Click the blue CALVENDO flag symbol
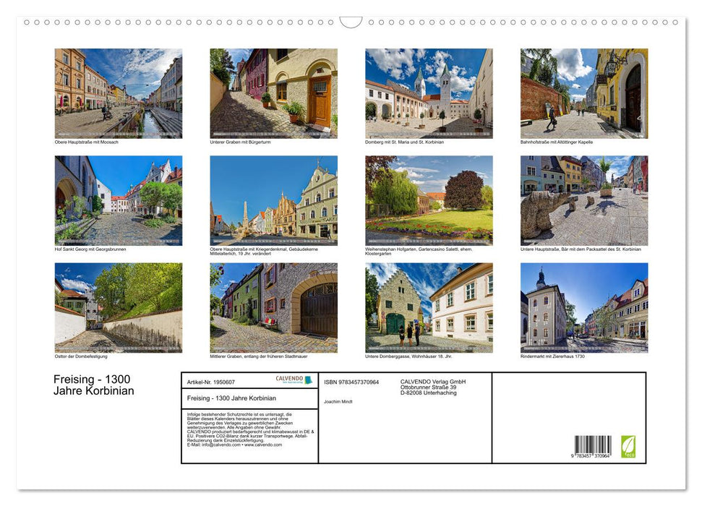This screenshot has width=702, height=506. pos(309,379)
